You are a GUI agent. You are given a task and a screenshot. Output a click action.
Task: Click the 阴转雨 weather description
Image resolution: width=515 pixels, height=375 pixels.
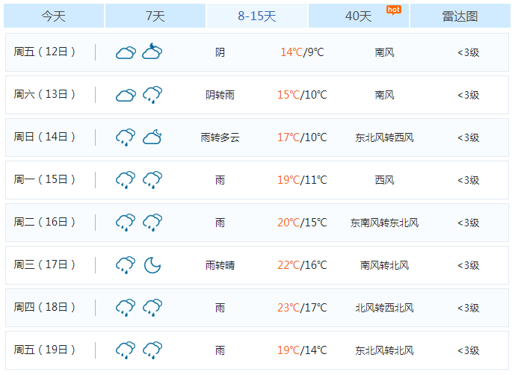[220, 95]
